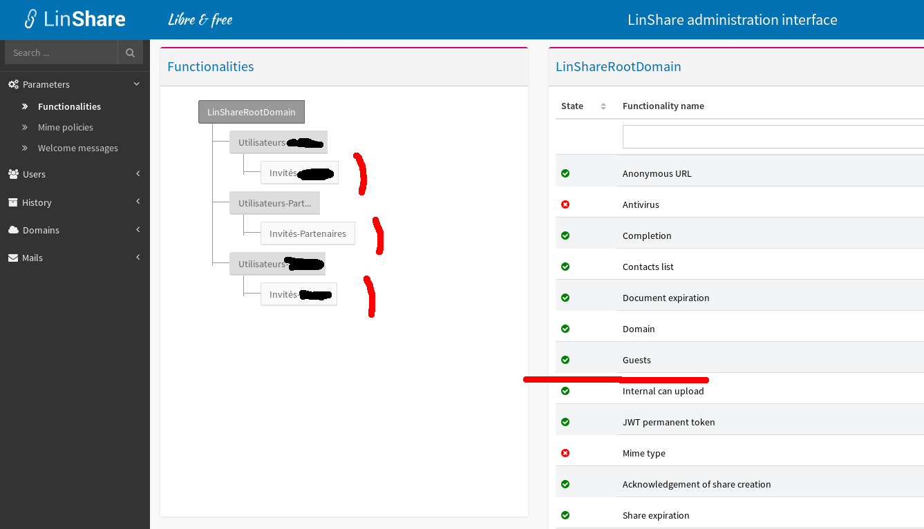Screen dimensions: 924x529
Task: Collapse the Parameters sidebar section
Action: pos(136,84)
